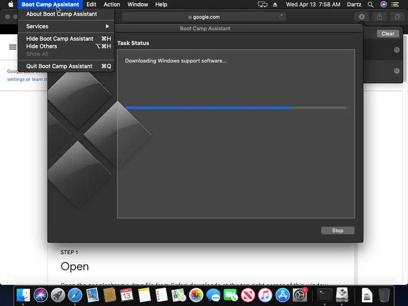The image size is (408, 306).
Task: Open the Trash in the Dock
Action: tap(384, 295)
